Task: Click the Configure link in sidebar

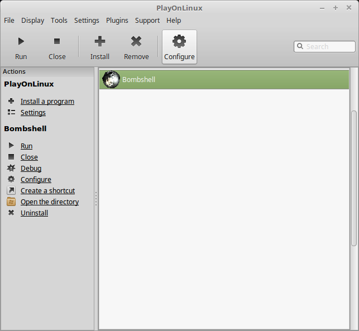Action: point(36,180)
